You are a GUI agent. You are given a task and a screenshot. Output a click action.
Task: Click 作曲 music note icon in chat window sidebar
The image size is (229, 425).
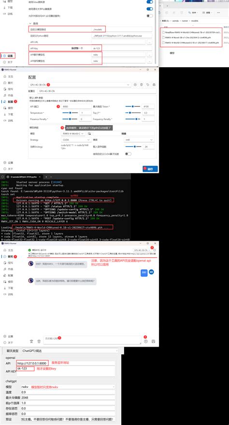(5, 269)
